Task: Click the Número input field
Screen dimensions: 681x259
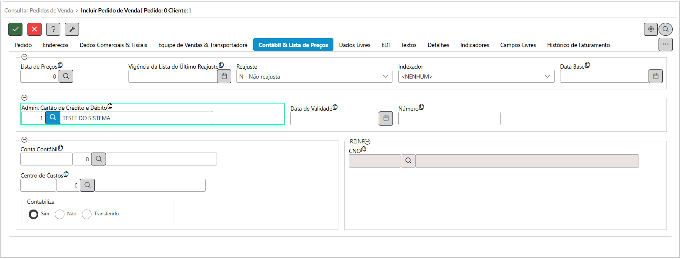Action: coord(449,119)
